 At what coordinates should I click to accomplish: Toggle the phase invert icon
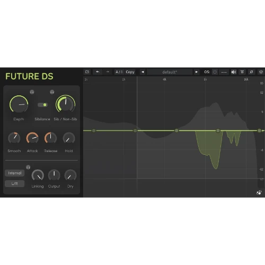(251, 72)
